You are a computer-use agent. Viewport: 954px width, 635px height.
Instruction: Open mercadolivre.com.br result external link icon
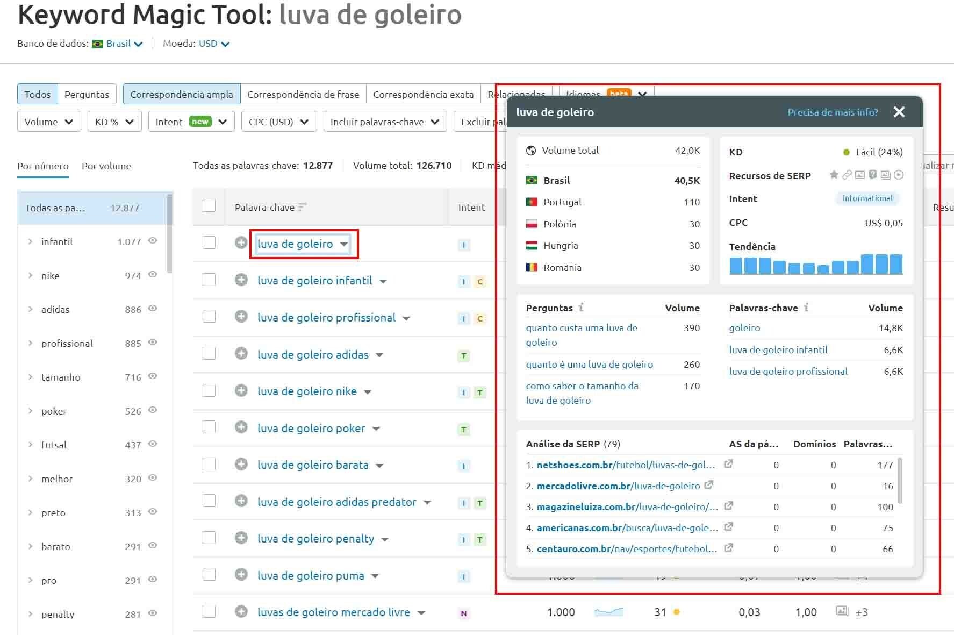tap(709, 485)
